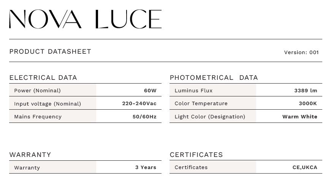Click the Power (Nominal) row label
This screenshot has height=180, width=328.
[x=37, y=90]
